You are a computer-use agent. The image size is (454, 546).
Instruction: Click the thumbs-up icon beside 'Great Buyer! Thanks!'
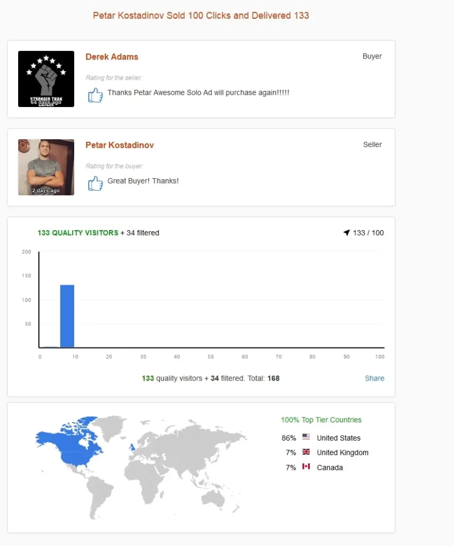[95, 183]
